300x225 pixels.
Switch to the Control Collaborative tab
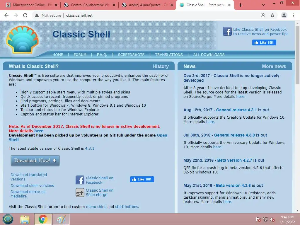[90, 5]
